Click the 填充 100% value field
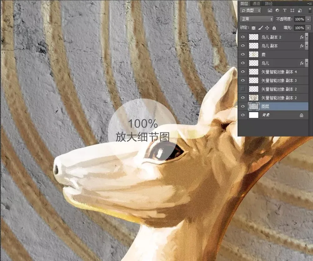Image resolution: width=313 pixels, height=261 pixels. 300,28
